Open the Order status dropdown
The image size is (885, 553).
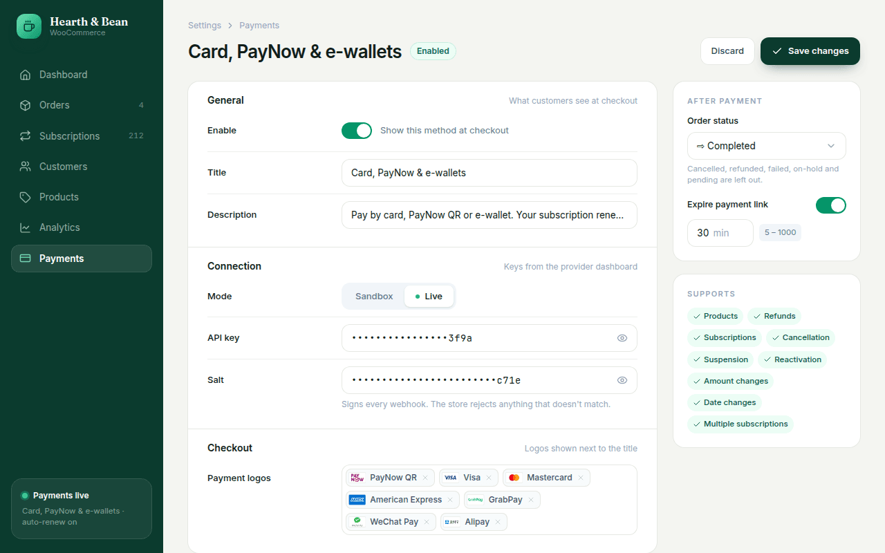767,146
